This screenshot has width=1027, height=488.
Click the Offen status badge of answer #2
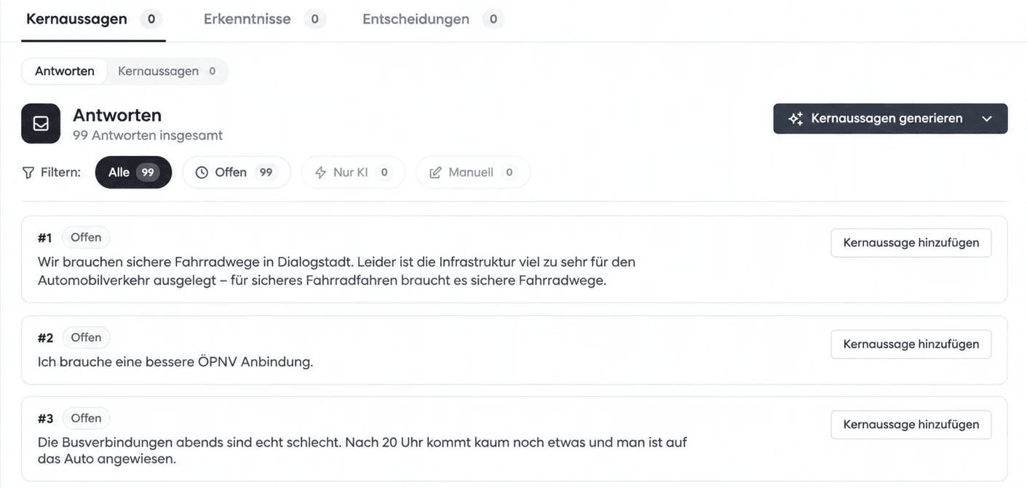[x=86, y=337]
